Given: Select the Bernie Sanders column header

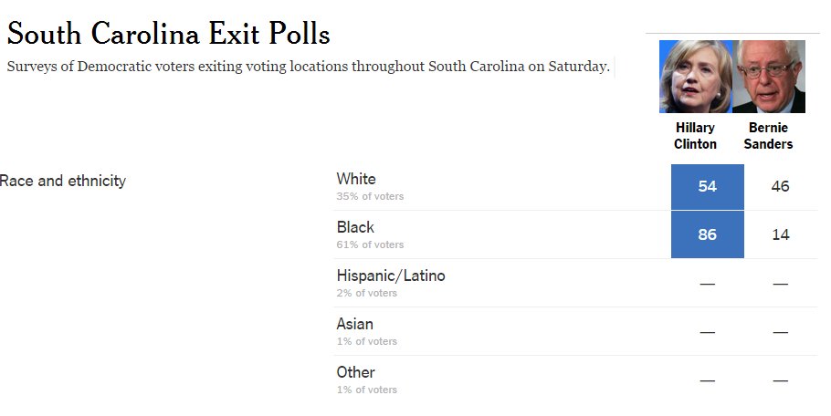Looking at the screenshot, I should (x=769, y=136).
